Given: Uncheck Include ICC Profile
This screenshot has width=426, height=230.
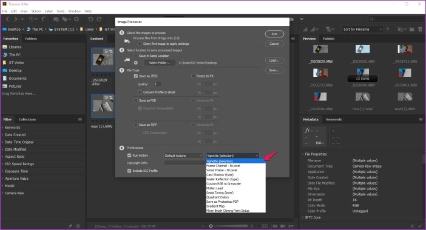Looking at the screenshot, I should (x=129, y=171).
